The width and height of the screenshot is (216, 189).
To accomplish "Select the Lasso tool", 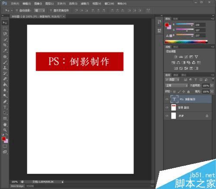I will (5, 34).
